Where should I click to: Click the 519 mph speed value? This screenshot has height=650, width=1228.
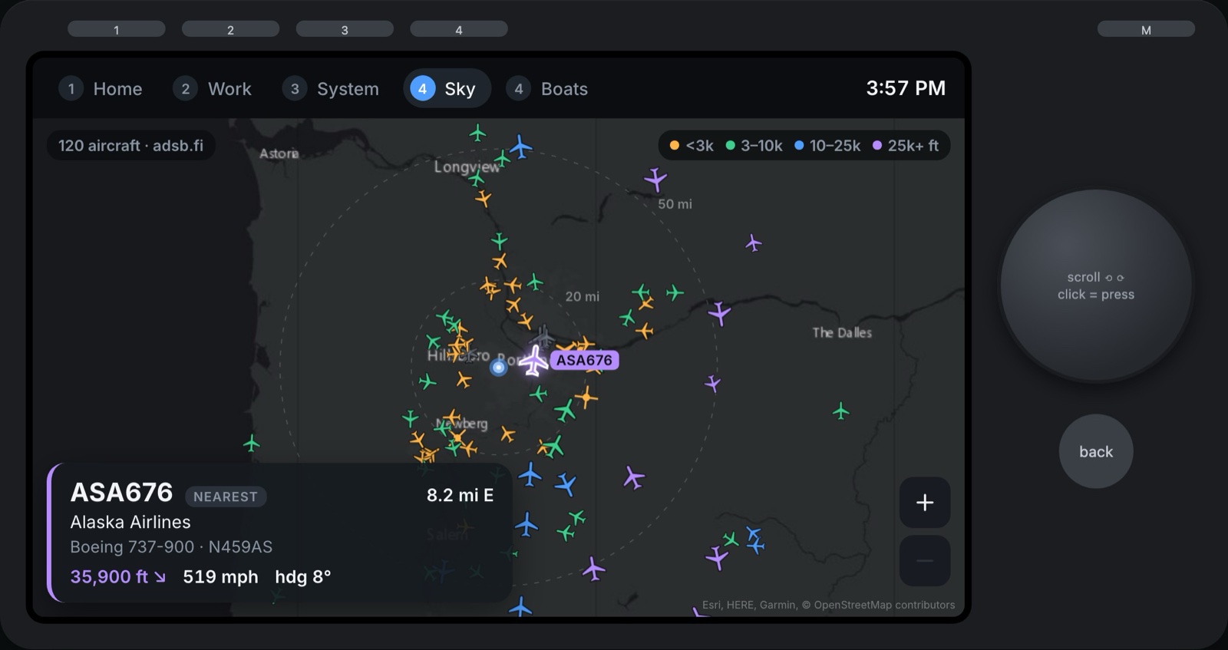pos(220,576)
